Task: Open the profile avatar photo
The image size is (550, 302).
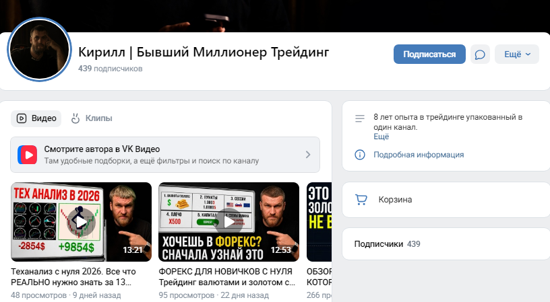Action: click(x=39, y=49)
